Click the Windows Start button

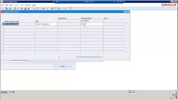pos(4,92)
